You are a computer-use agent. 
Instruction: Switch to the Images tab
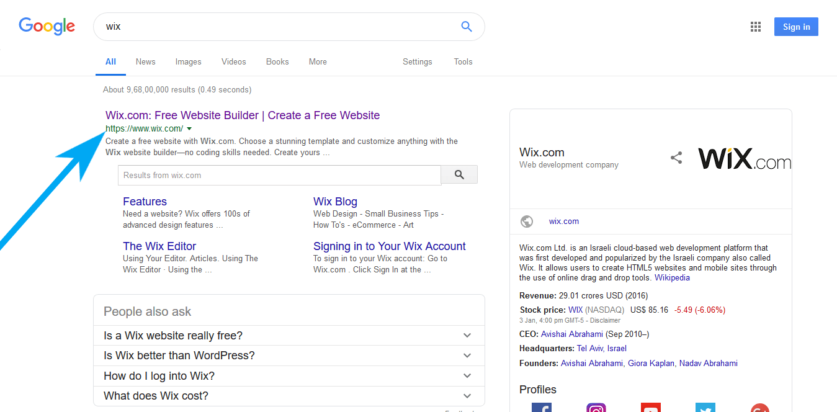188,61
